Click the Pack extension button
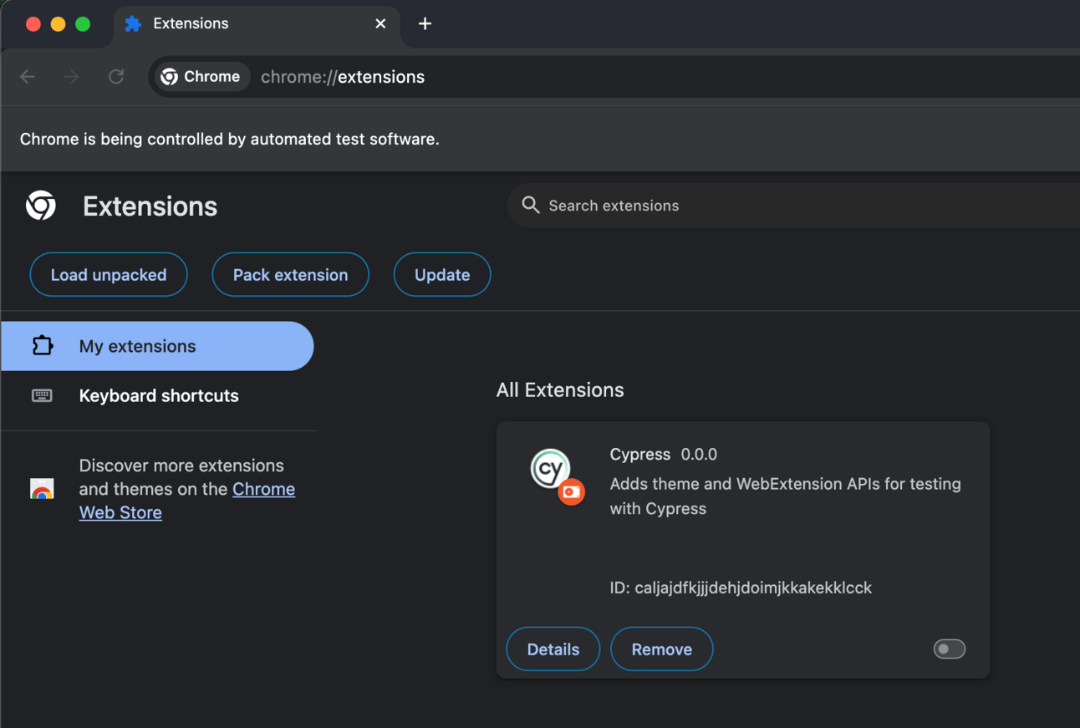1080x728 pixels. (x=291, y=274)
